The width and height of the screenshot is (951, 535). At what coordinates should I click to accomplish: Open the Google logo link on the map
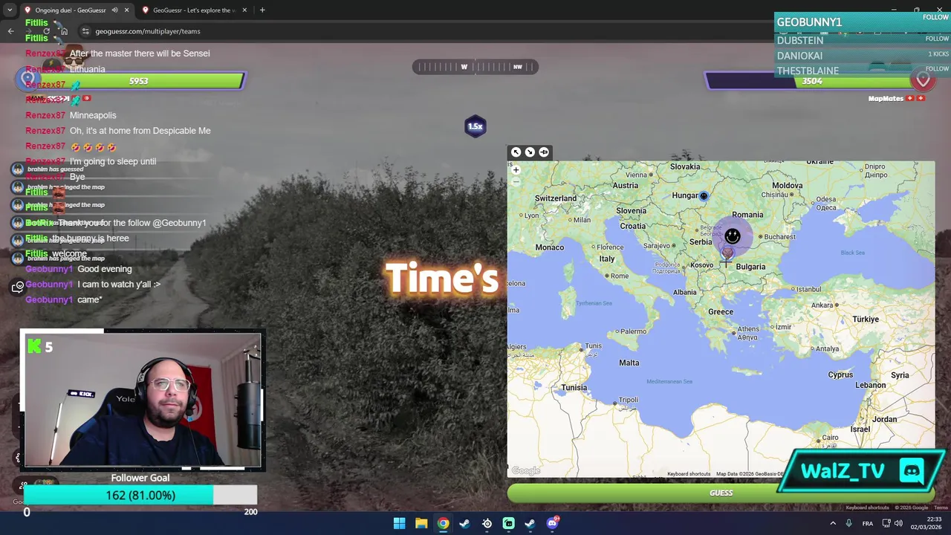pyautogui.click(x=526, y=470)
